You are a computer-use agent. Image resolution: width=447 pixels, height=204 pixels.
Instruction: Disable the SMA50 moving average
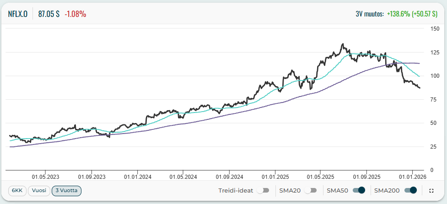coord(360,190)
